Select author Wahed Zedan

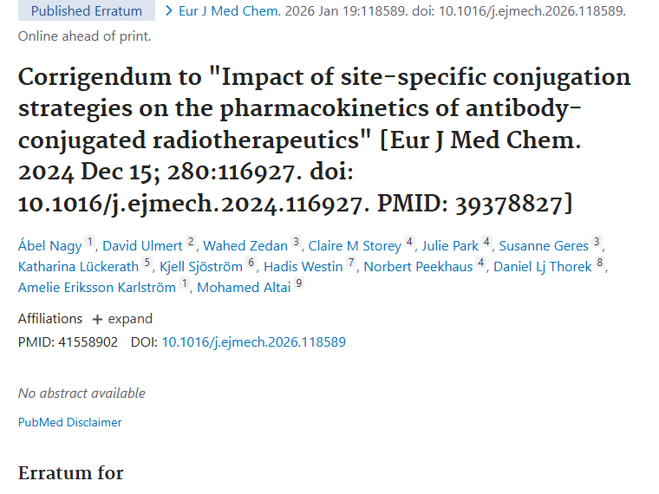click(245, 245)
